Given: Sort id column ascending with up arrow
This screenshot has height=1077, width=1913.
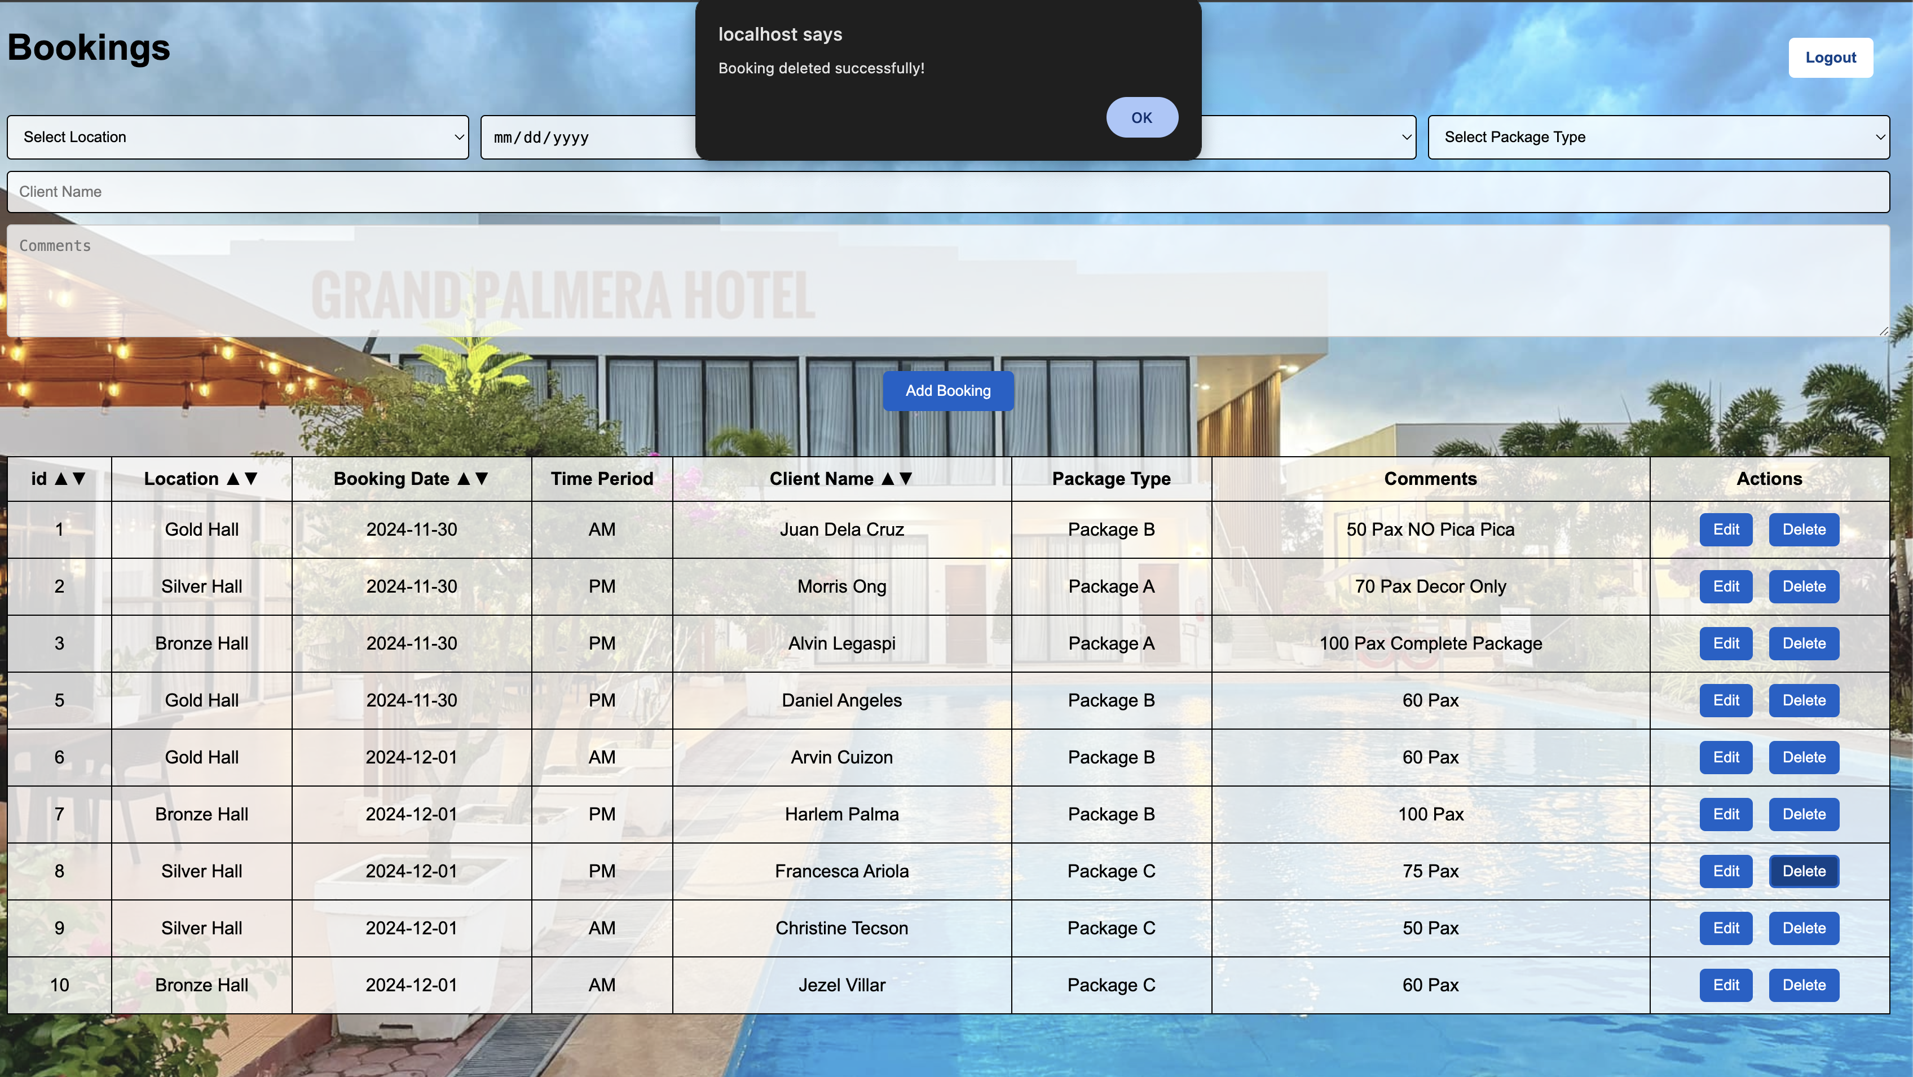Looking at the screenshot, I should (61, 479).
